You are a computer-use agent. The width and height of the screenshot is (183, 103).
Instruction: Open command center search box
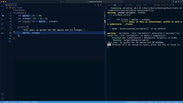click(94, 2)
